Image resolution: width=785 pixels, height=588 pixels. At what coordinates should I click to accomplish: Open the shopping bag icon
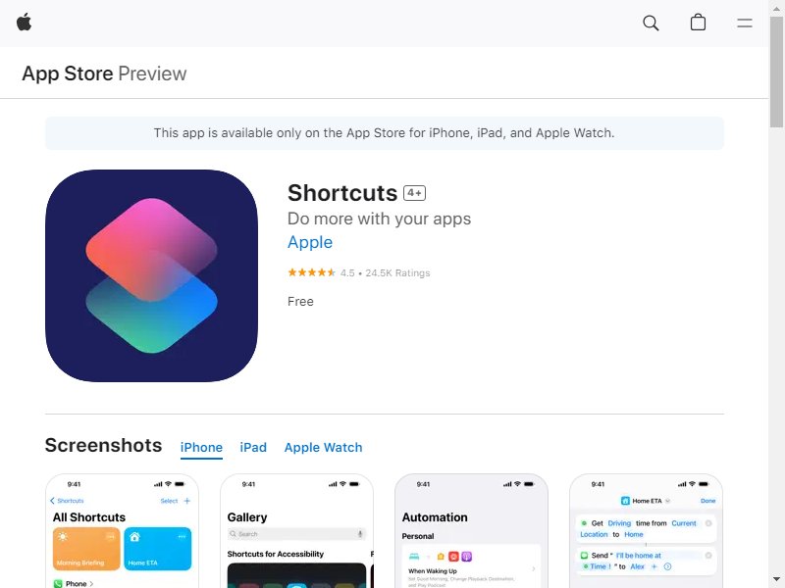click(698, 23)
